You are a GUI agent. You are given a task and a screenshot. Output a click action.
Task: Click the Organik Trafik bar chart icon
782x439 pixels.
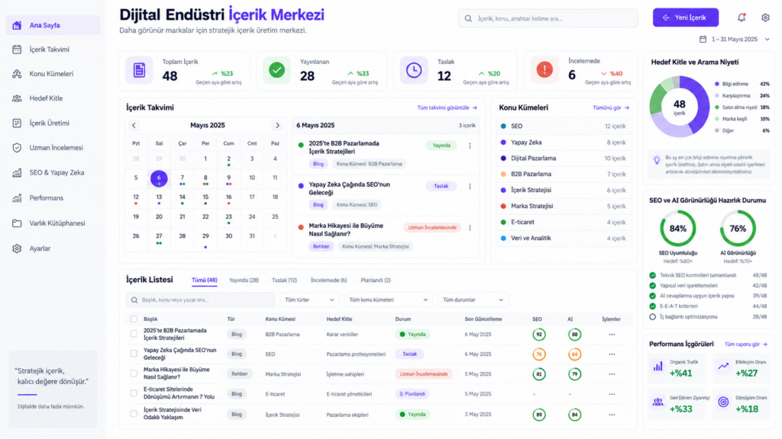point(658,367)
